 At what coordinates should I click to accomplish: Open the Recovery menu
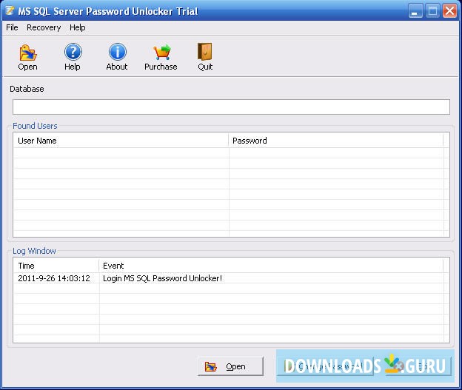point(44,27)
